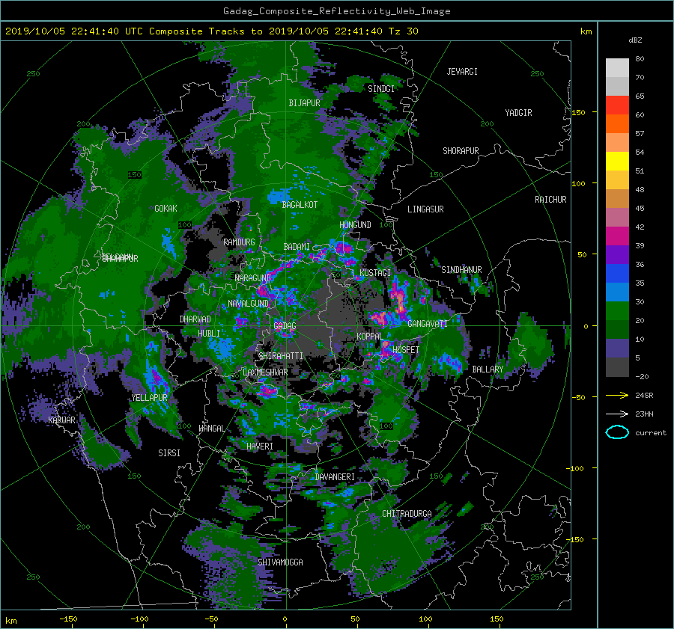Select the orange swatch between 60 and 57 dBZ
The width and height of the screenshot is (674, 629).
click(617, 123)
